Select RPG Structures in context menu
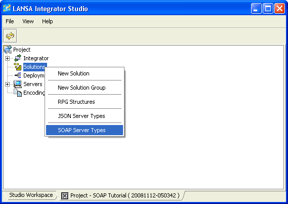 (x=85, y=102)
